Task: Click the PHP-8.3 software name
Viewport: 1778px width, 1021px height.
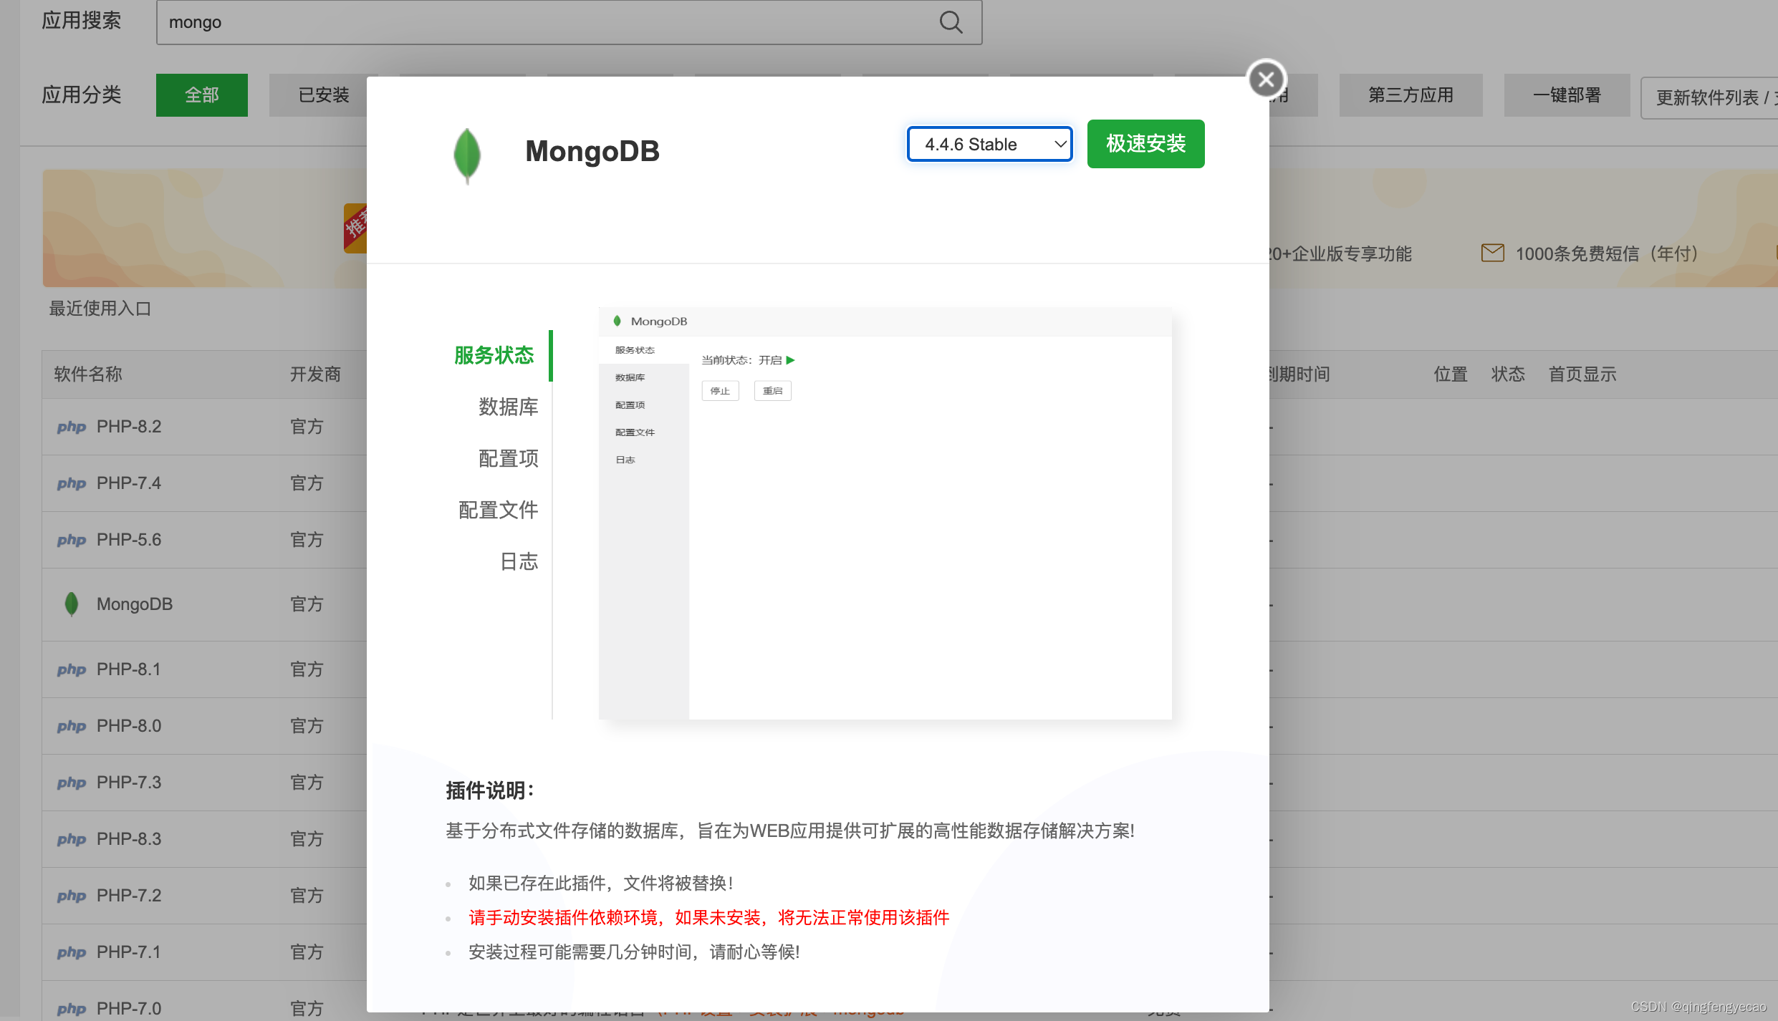Action: [129, 839]
